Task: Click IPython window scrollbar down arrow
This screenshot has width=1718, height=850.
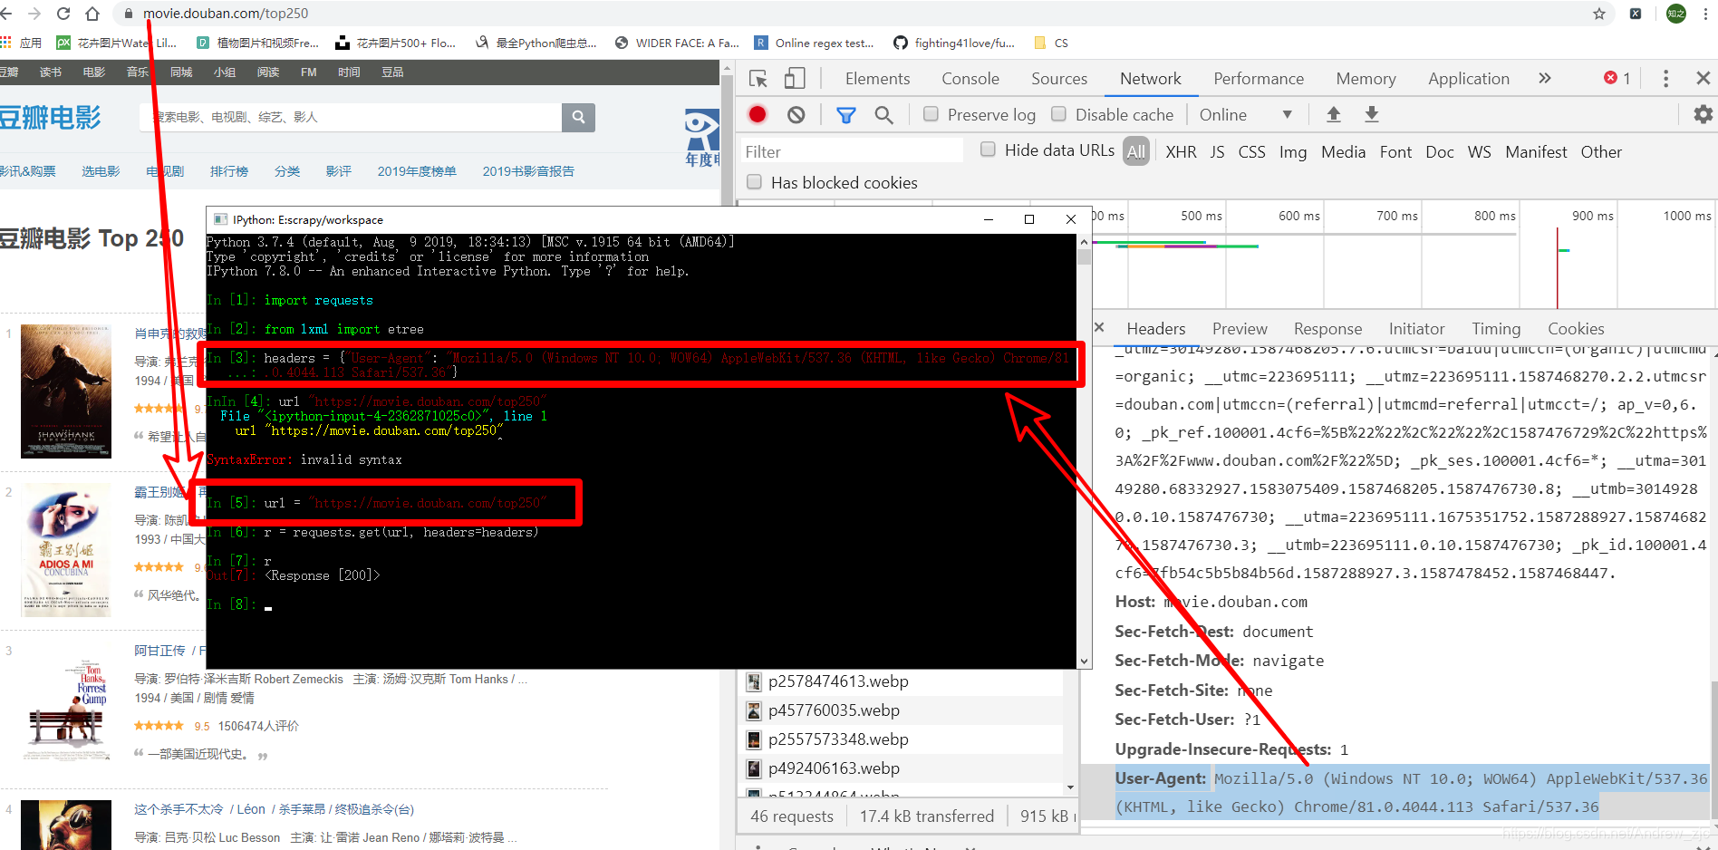Action: (1084, 662)
